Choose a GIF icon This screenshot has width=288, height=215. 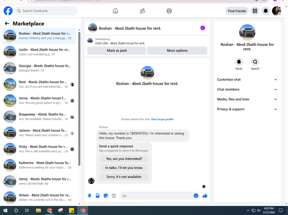point(114,195)
